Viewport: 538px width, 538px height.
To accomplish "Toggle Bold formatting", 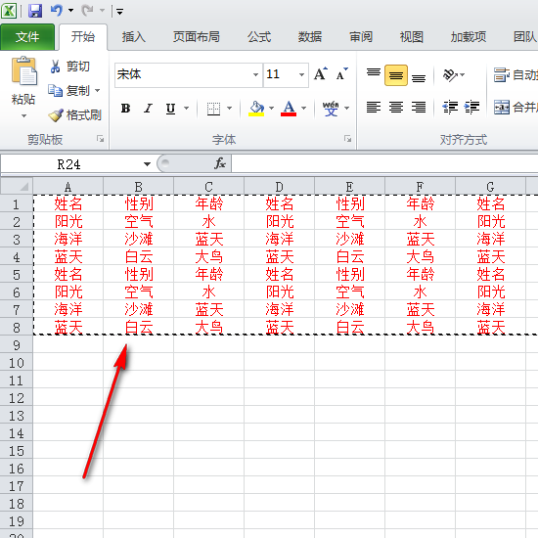I will click(x=125, y=108).
